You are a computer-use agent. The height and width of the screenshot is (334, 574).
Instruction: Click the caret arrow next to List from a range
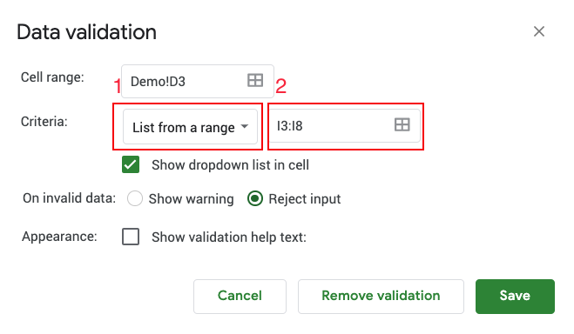click(x=245, y=126)
